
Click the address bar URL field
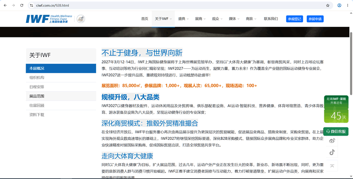[180, 5]
